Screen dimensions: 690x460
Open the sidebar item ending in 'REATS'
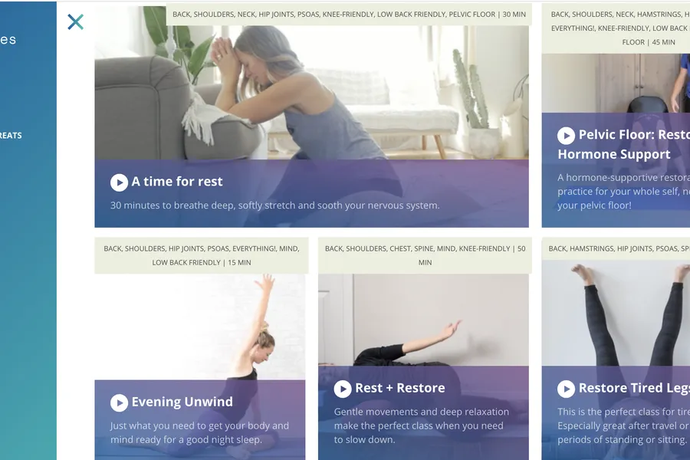(x=11, y=136)
